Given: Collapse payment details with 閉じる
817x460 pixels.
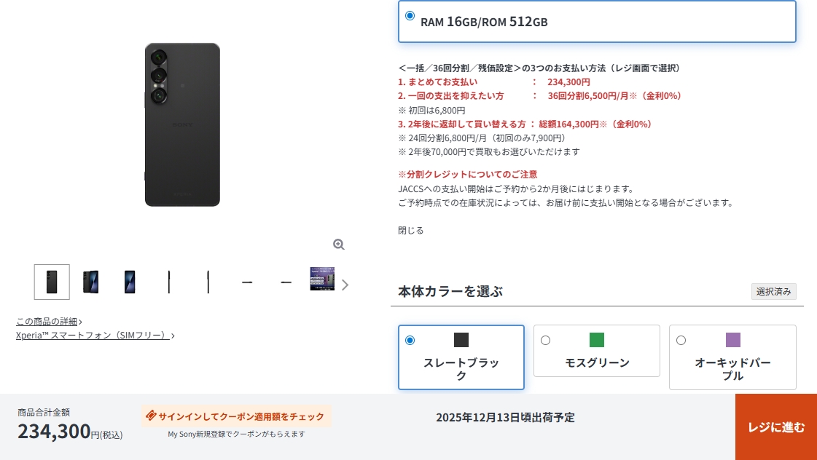Looking at the screenshot, I should [411, 231].
